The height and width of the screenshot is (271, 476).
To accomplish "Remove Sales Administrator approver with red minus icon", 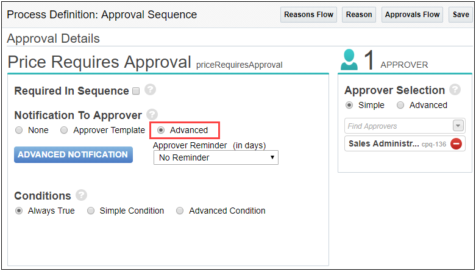I will point(455,145).
